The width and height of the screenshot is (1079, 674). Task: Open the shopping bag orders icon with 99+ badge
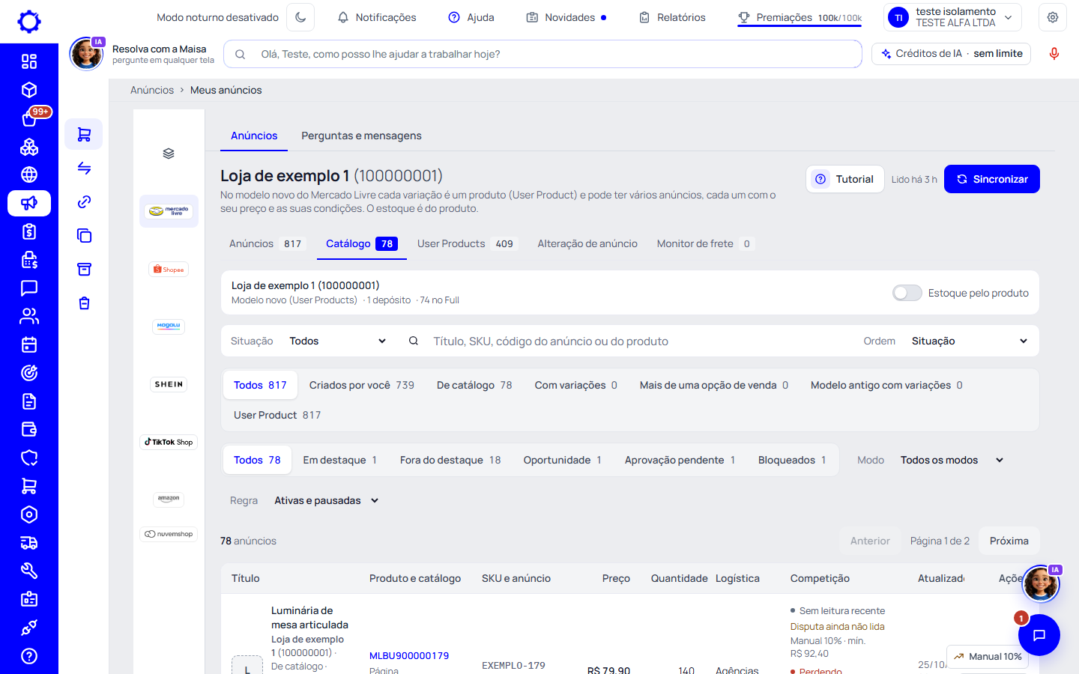pos(29,118)
